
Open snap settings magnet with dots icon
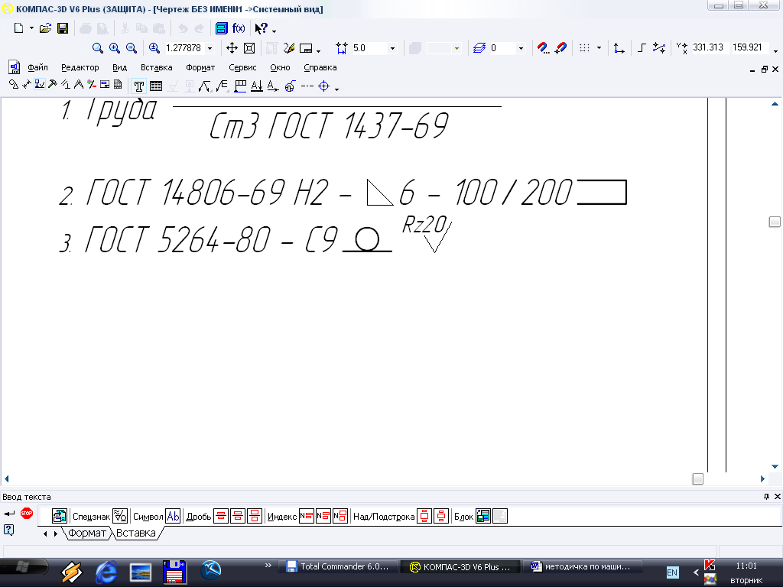544,48
